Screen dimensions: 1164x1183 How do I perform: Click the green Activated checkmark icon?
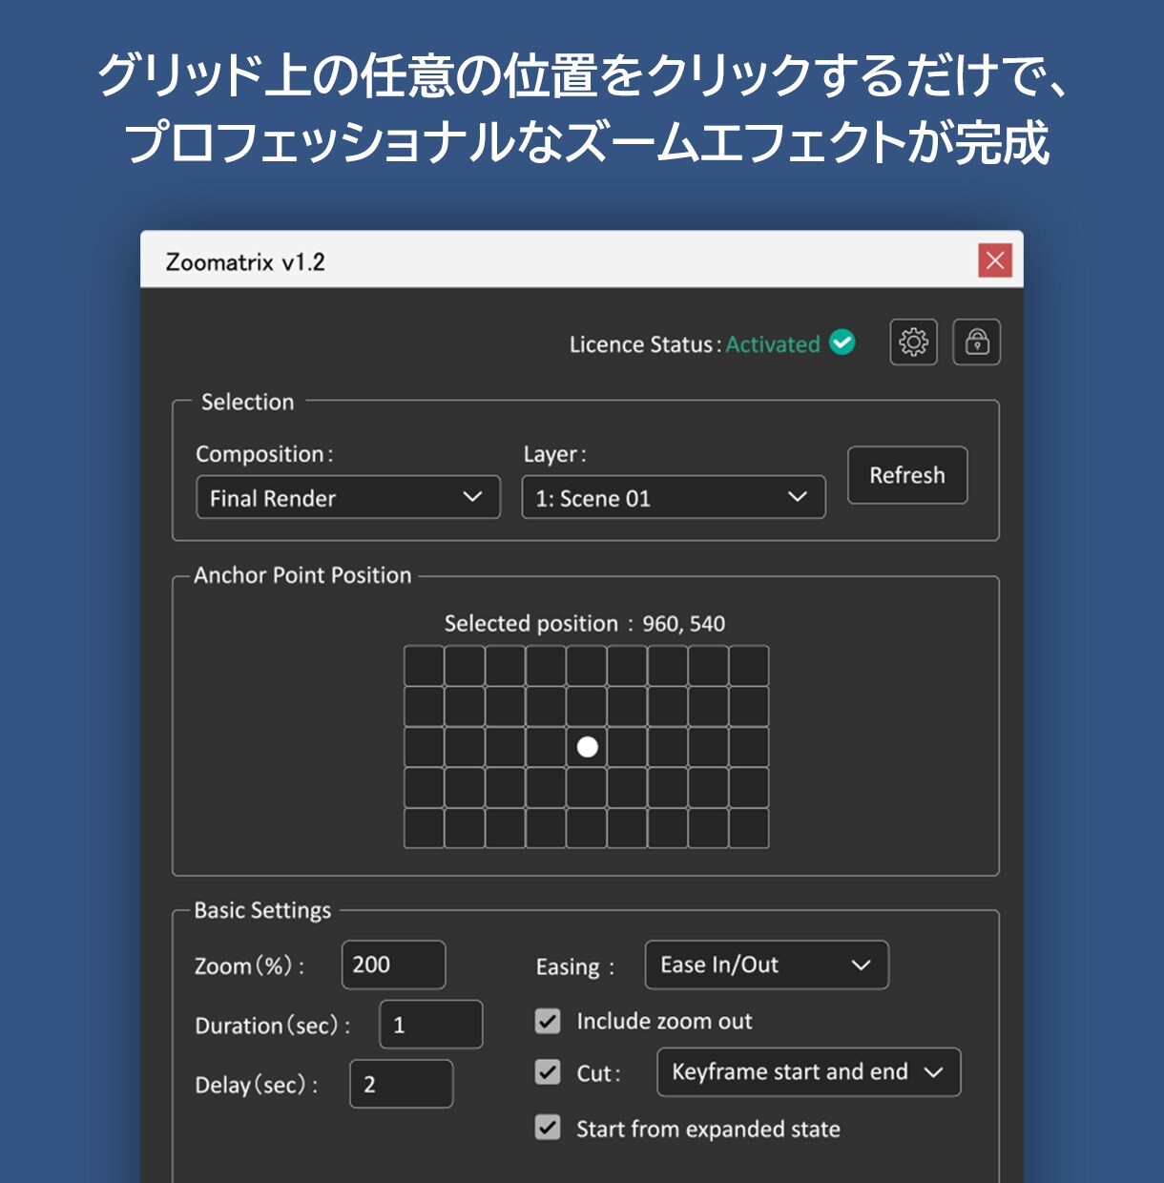click(842, 342)
